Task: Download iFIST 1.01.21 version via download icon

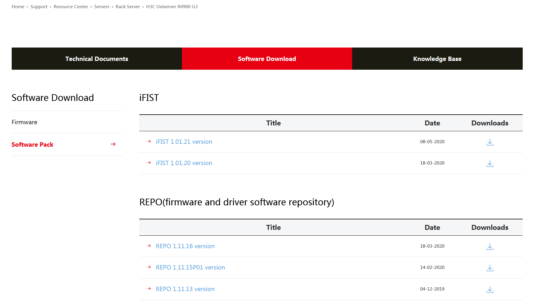Action: pyautogui.click(x=490, y=142)
